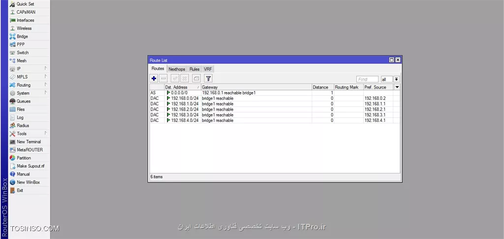
Task: Click the Find input field
Action: click(x=367, y=79)
